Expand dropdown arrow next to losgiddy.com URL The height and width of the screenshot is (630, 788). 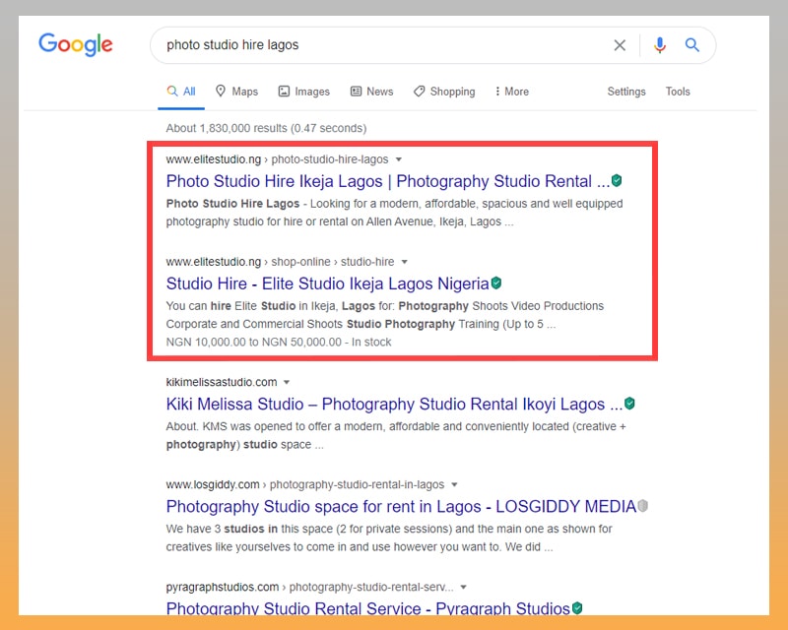454,485
